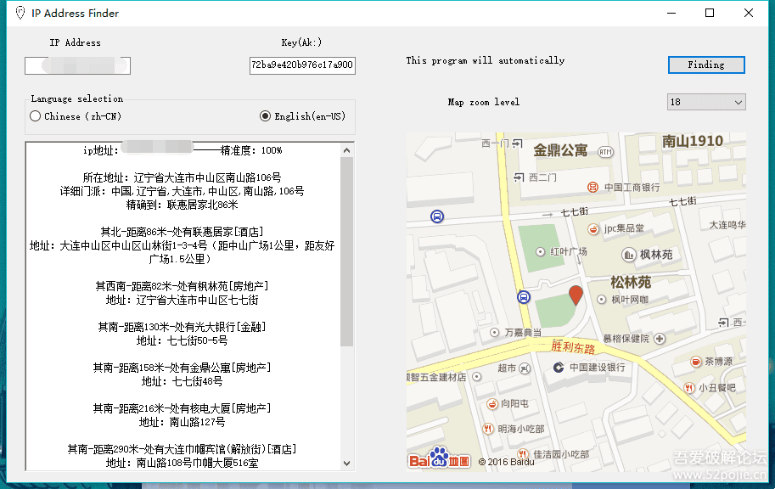Screen dimensions: 775x489
Task: Click the 胜利东路 road label
Action: click(x=573, y=346)
